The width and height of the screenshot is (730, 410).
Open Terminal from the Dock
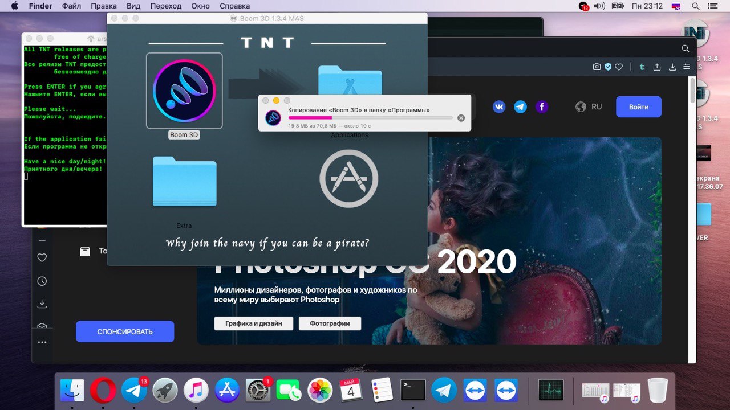pyautogui.click(x=413, y=391)
